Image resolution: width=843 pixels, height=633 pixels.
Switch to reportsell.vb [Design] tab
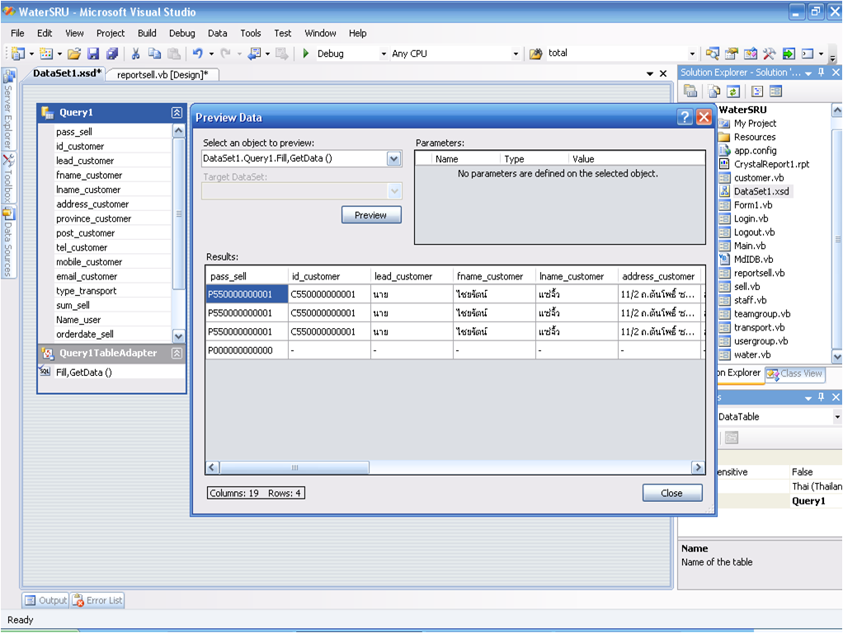coord(162,75)
